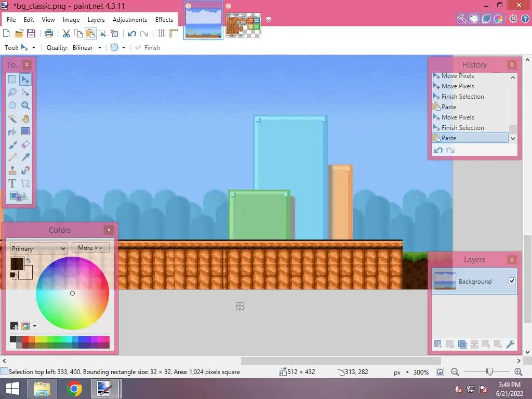Image resolution: width=532 pixels, height=399 pixels.
Task: Select the Paste entry at history bottom
Action: point(470,138)
